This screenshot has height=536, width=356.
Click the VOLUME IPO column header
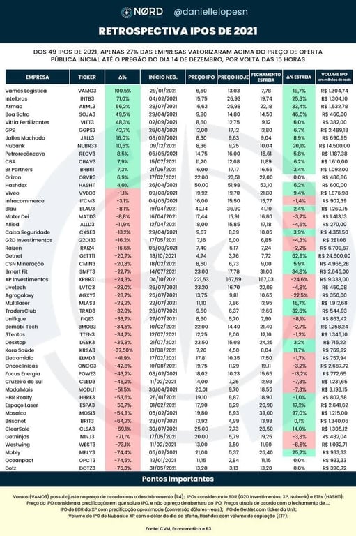334,77
